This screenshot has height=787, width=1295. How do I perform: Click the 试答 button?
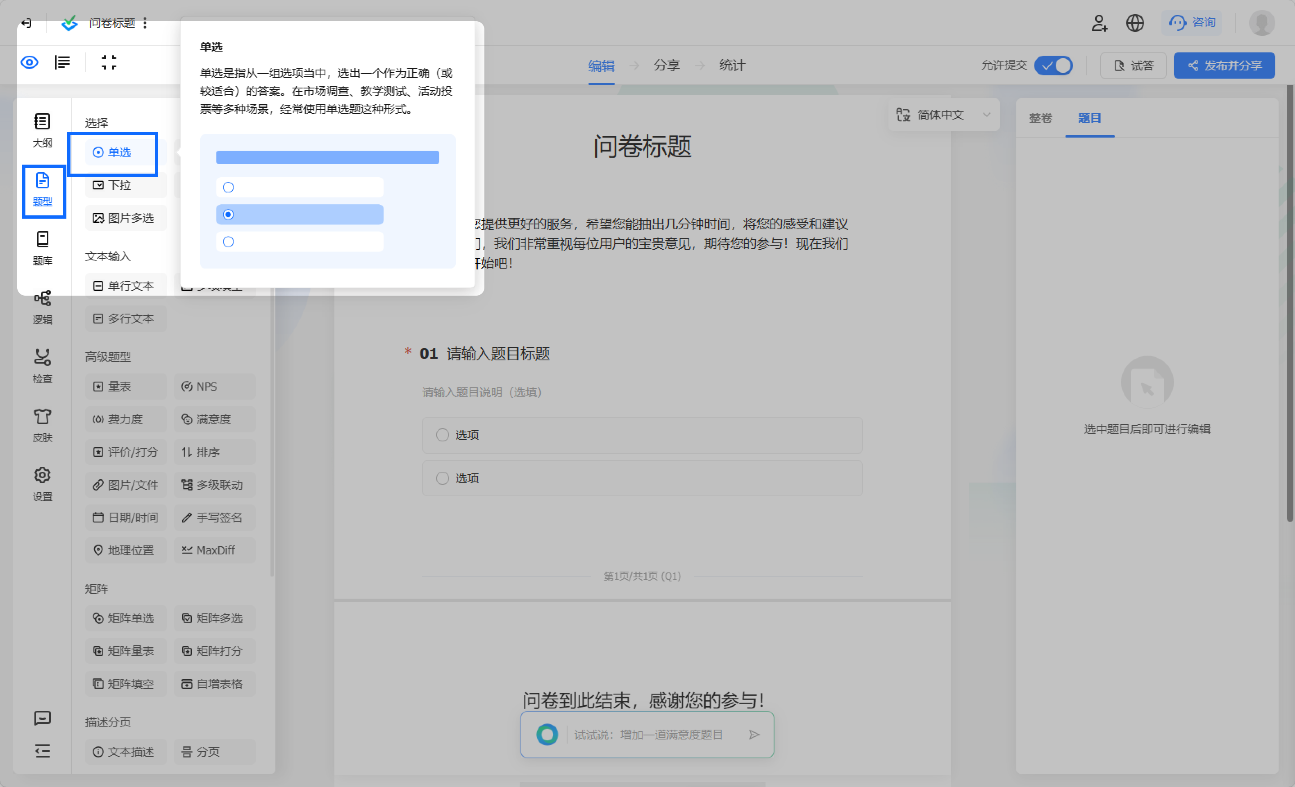coord(1133,66)
